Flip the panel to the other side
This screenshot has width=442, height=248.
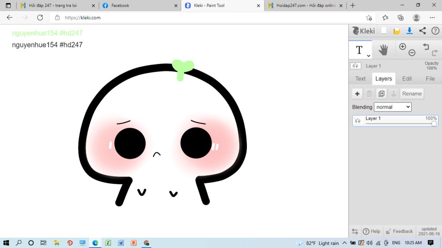click(355, 231)
